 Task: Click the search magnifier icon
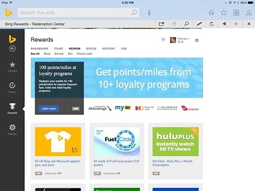pos(134,13)
